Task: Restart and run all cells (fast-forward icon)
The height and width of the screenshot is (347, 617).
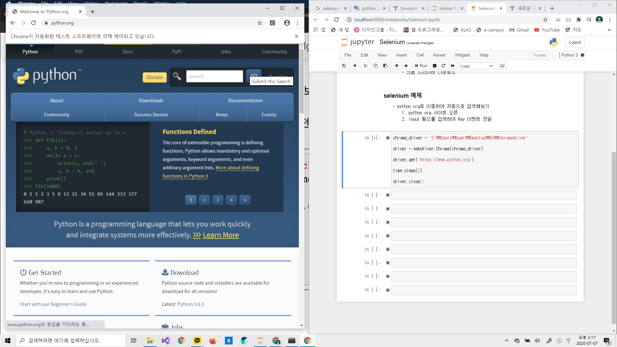Action: click(x=453, y=66)
